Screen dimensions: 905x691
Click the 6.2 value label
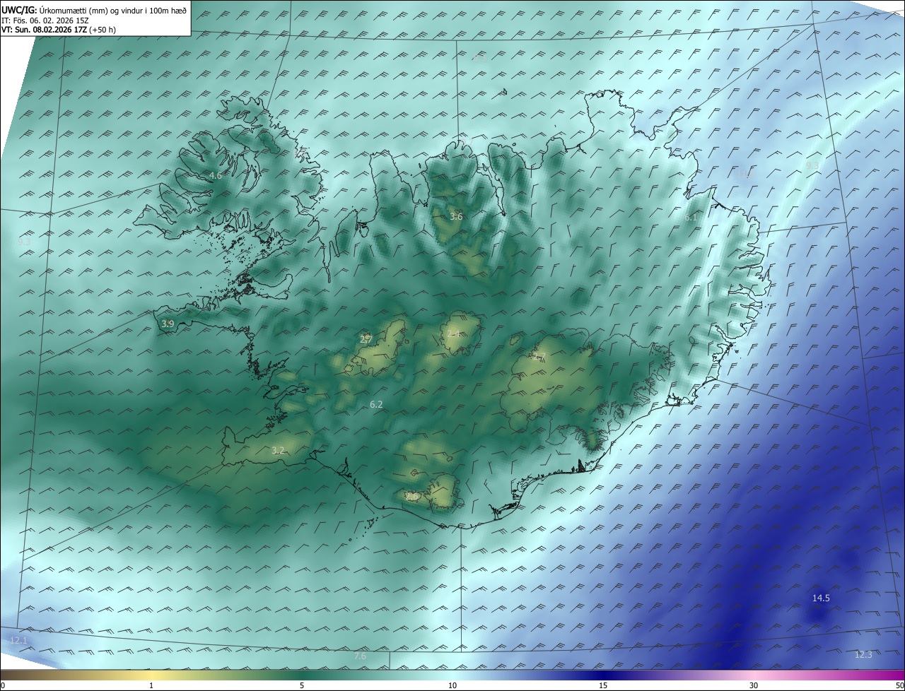[376, 404]
